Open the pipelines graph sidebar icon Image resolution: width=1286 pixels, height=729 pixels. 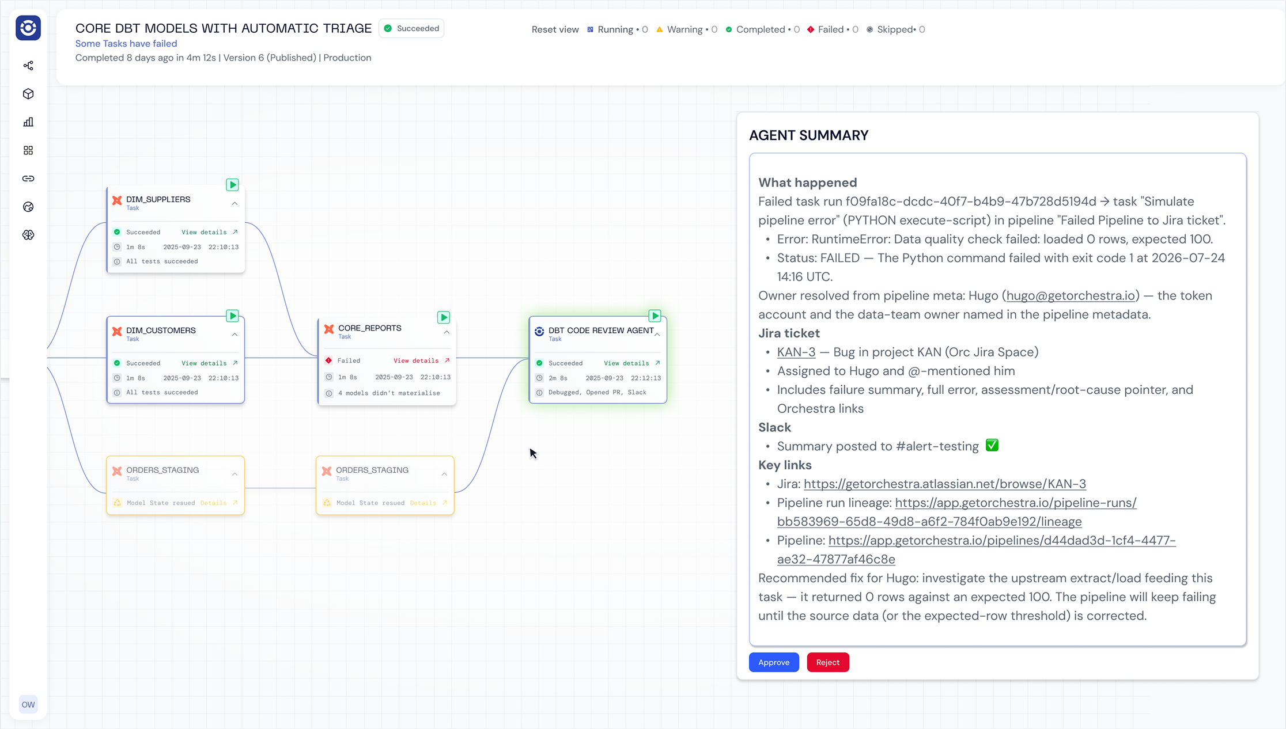pyautogui.click(x=28, y=66)
